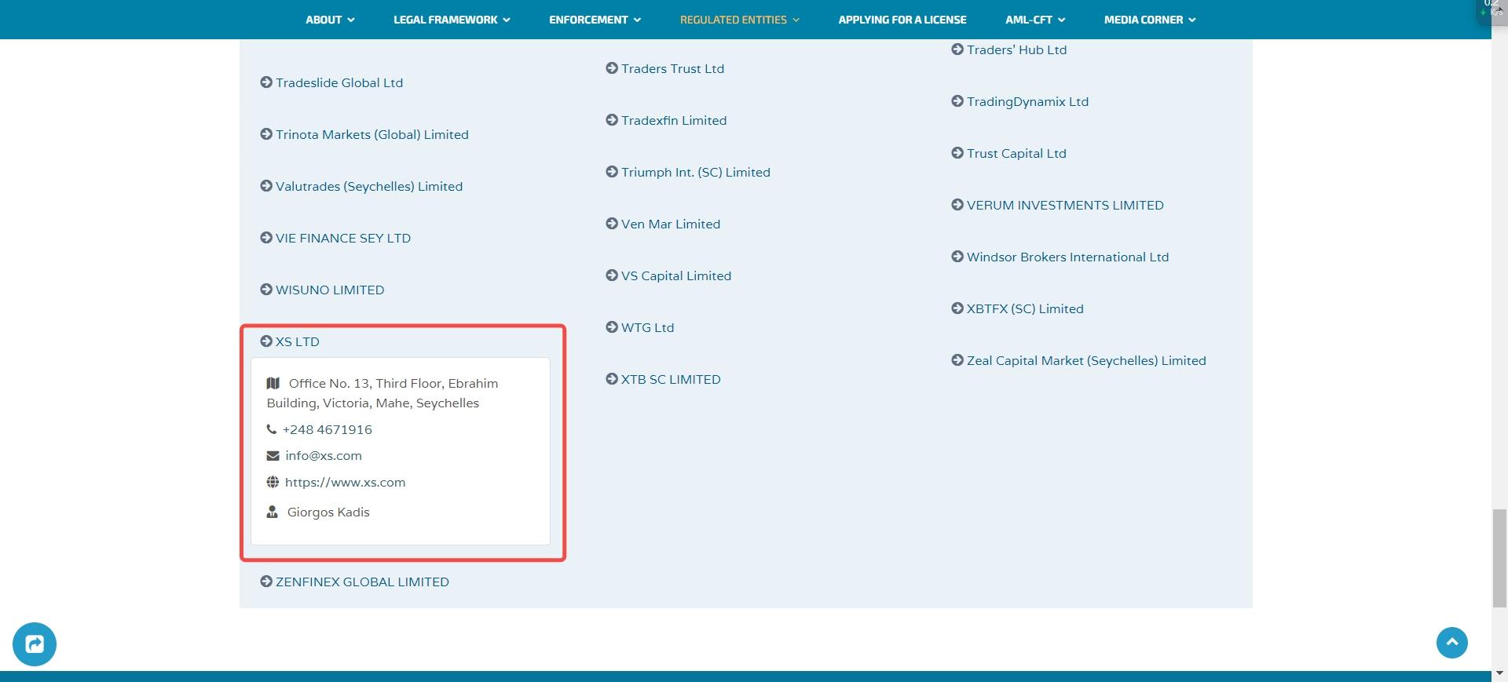Image resolution: width=1508 pixels, height=682 pixels.
Task: Expand Valutrades (Seychelles) Limited entry
Action: point(361,186)
